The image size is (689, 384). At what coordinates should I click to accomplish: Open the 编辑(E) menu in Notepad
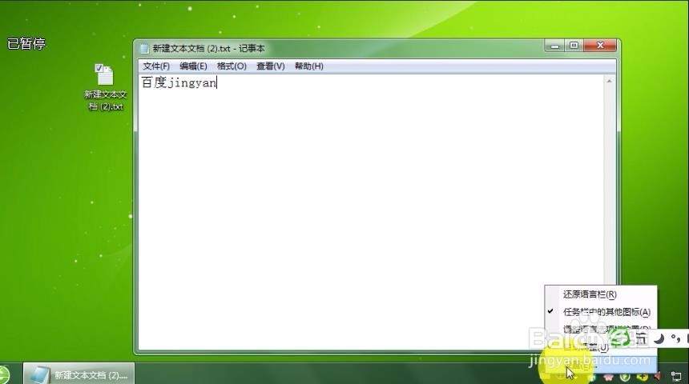193,66
